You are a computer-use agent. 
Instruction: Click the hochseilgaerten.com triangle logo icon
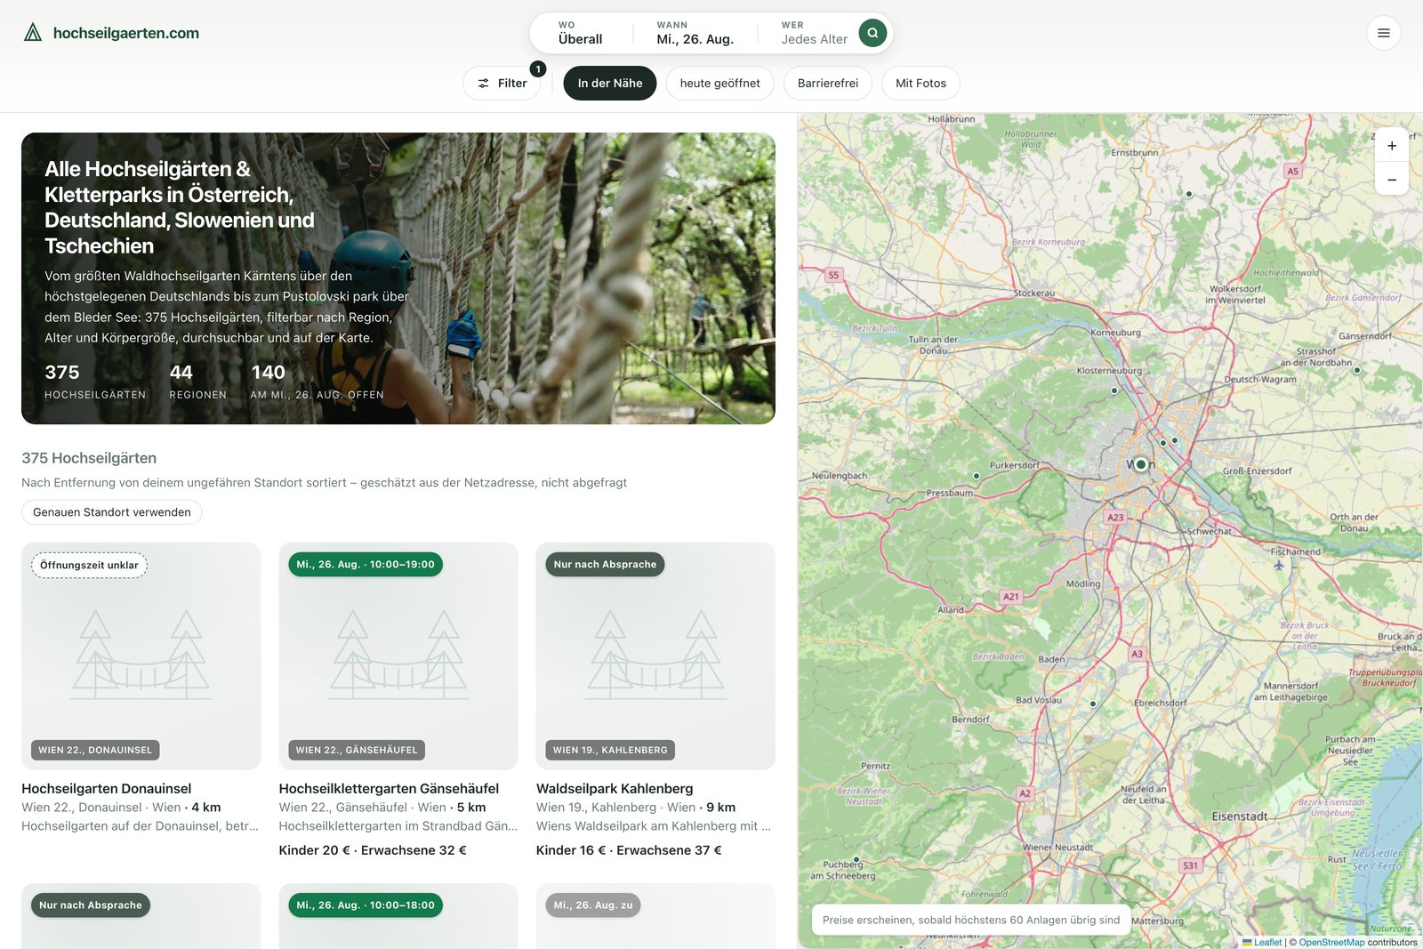click(x=33, y=33)
